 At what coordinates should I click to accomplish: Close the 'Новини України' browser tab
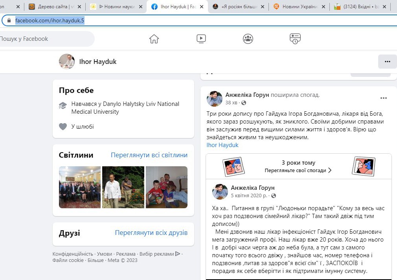(x=323, y=7)
